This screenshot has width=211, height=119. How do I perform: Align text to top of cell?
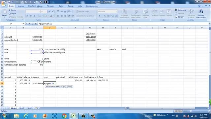(58, 11)
